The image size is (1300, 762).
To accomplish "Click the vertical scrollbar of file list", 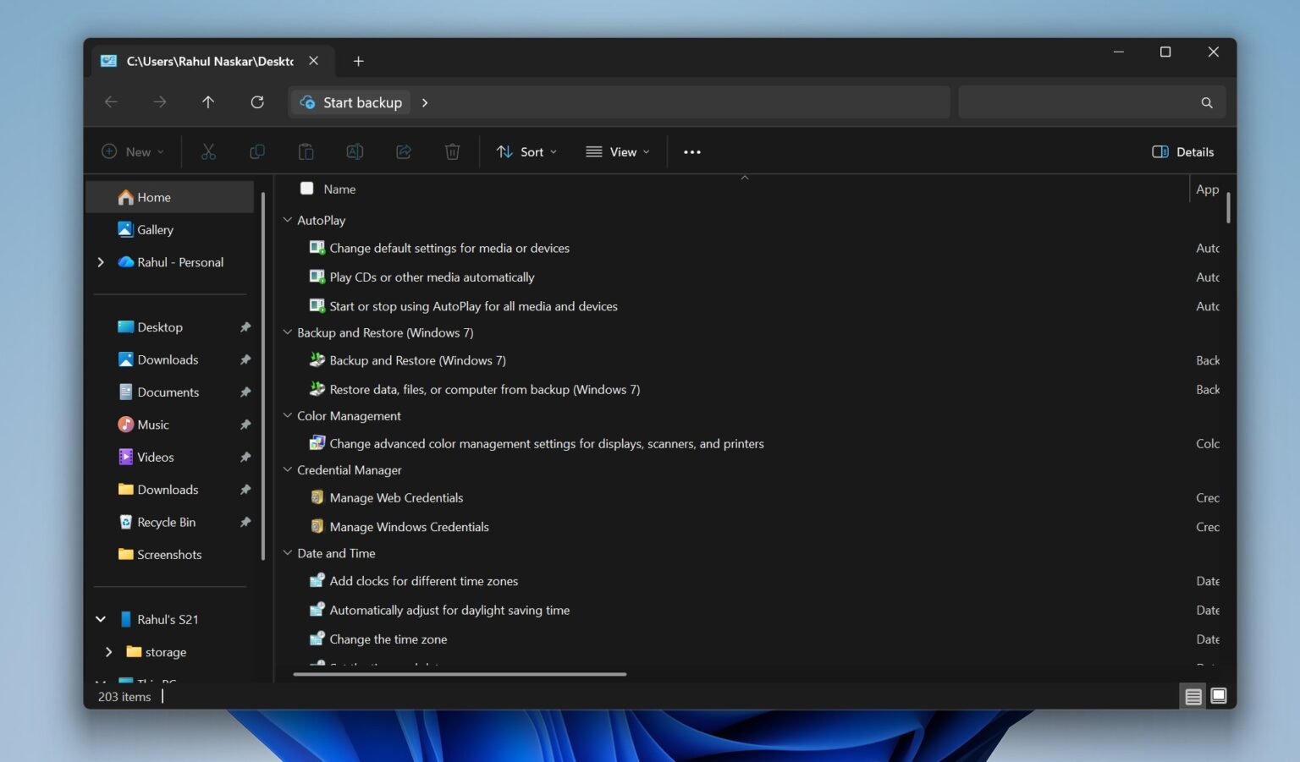I will pos(1228,208).
